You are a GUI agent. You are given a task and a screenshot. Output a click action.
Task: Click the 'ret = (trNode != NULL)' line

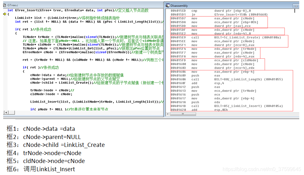93,60
